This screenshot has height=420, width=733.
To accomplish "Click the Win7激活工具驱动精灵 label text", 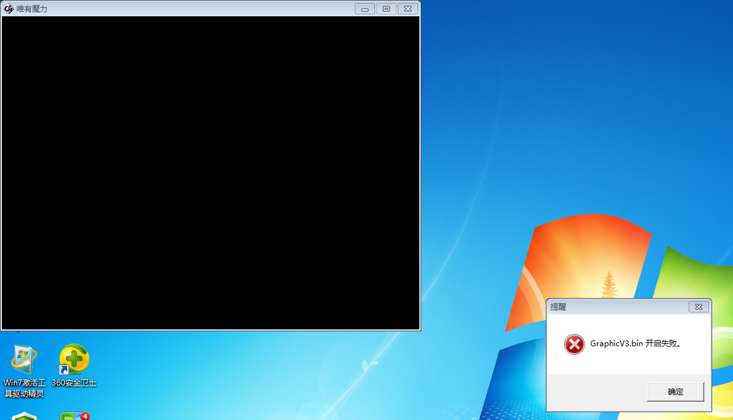I will tap(24, 388).
